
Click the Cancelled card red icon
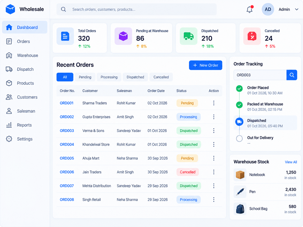252,36
